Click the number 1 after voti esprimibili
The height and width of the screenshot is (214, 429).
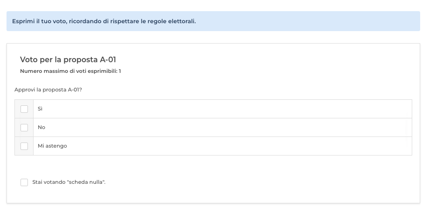click(120, 71)
